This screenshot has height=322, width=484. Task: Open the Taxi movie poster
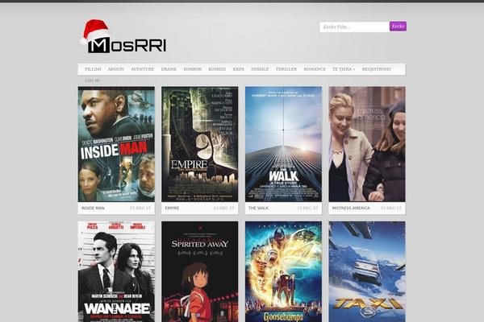point(367,271)
